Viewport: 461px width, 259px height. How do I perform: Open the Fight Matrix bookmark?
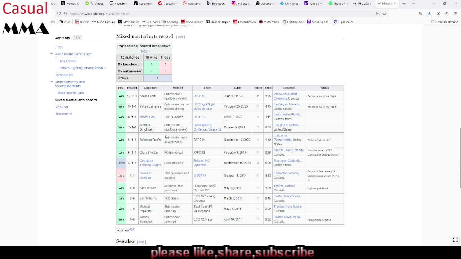(343, 22)
